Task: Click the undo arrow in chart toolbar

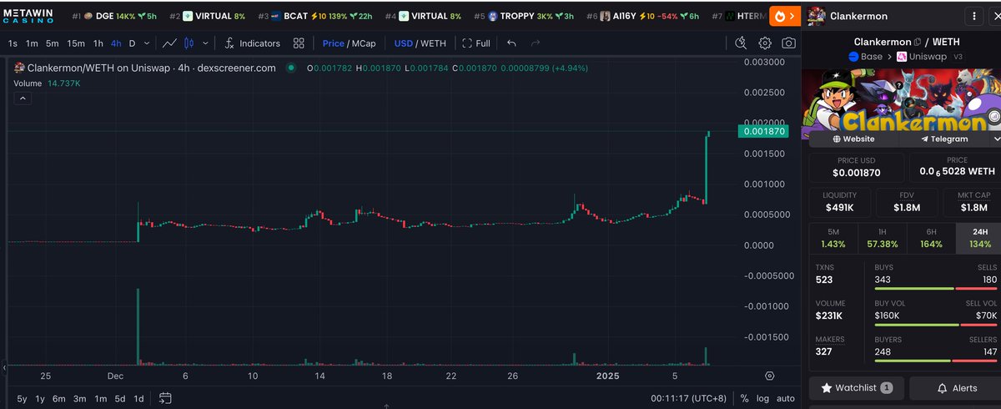Action: [511, 43]
